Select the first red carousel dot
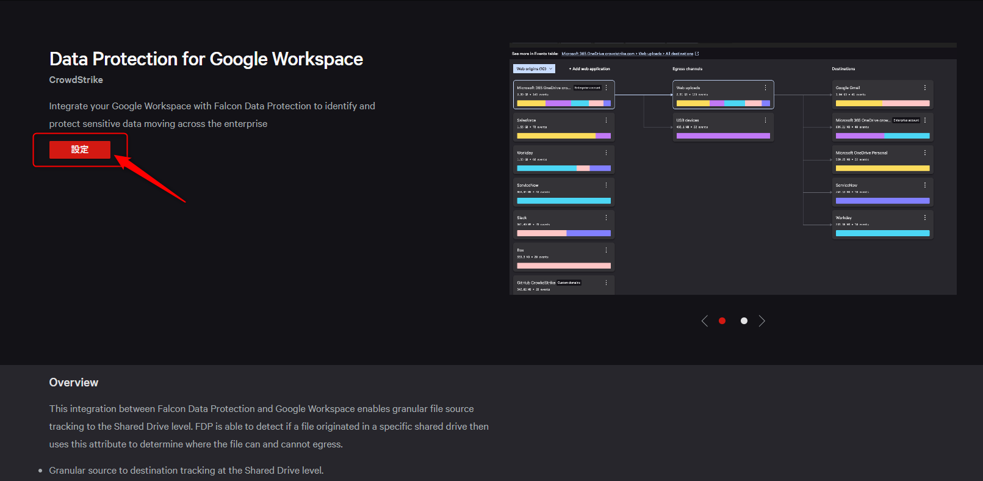 point(722,321)
